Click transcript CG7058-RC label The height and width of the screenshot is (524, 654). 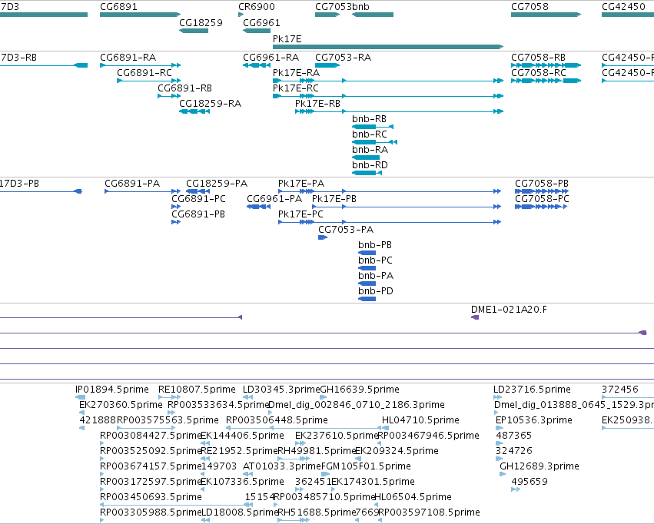coord(539,72)
